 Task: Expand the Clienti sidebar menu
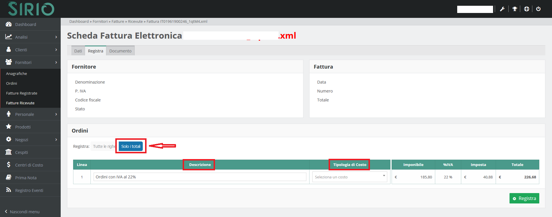pos(30,50)
